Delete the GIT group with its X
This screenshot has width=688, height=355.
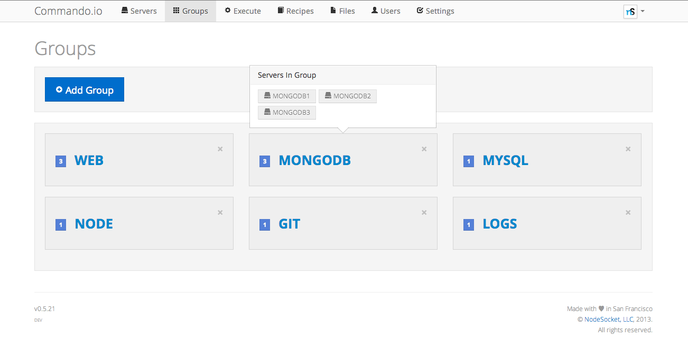(x=424, y=213)
